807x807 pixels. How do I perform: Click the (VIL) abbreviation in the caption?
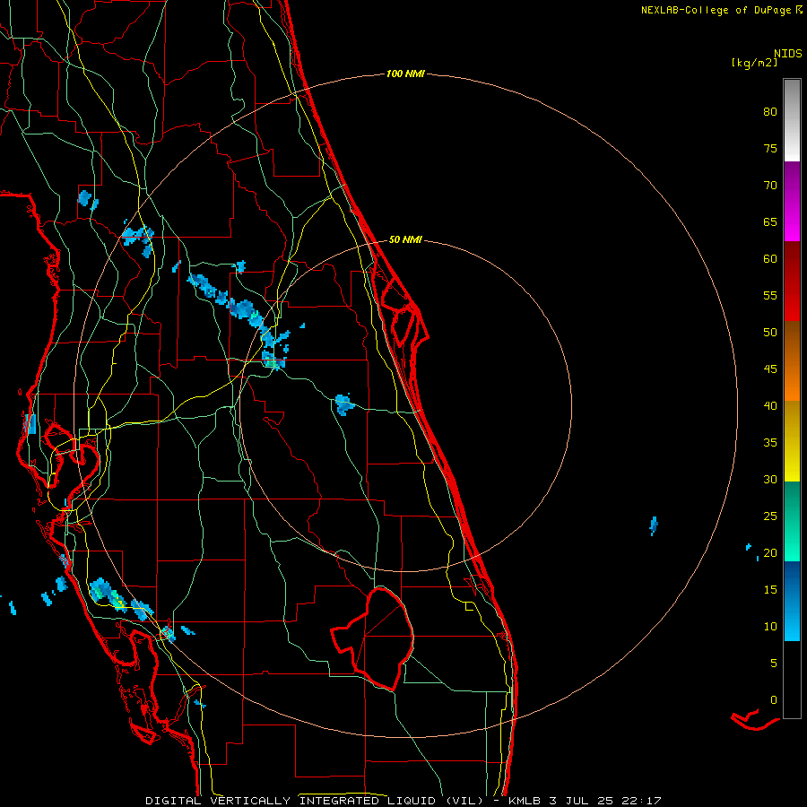(464, 801)
